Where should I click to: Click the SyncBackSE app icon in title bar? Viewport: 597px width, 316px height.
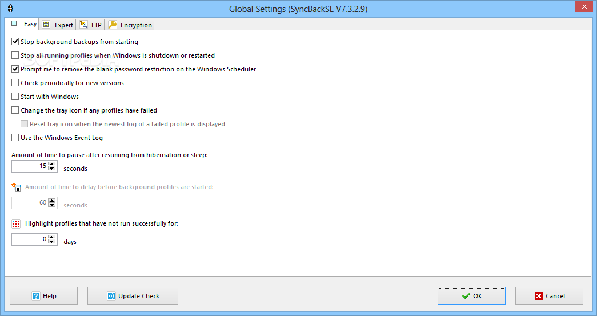tap(11, 9)
